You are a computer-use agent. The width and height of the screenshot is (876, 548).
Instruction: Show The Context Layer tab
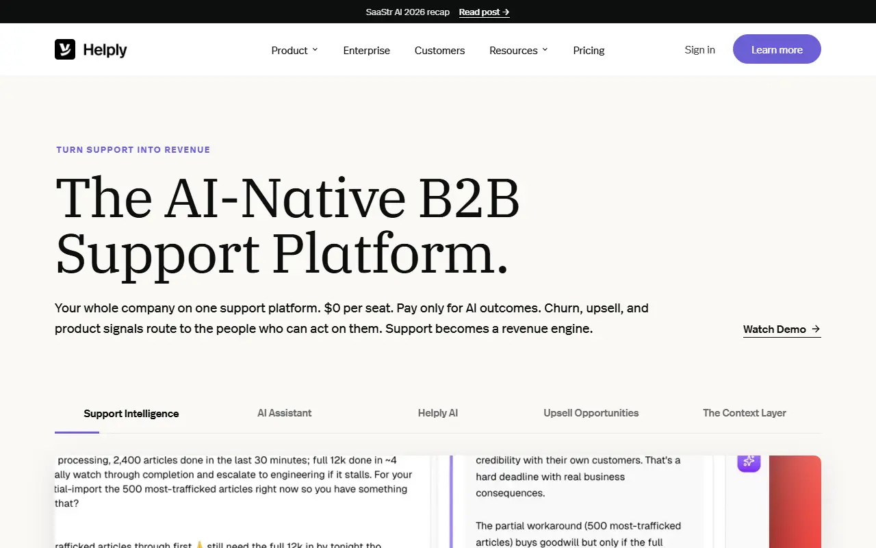(745, 413)
